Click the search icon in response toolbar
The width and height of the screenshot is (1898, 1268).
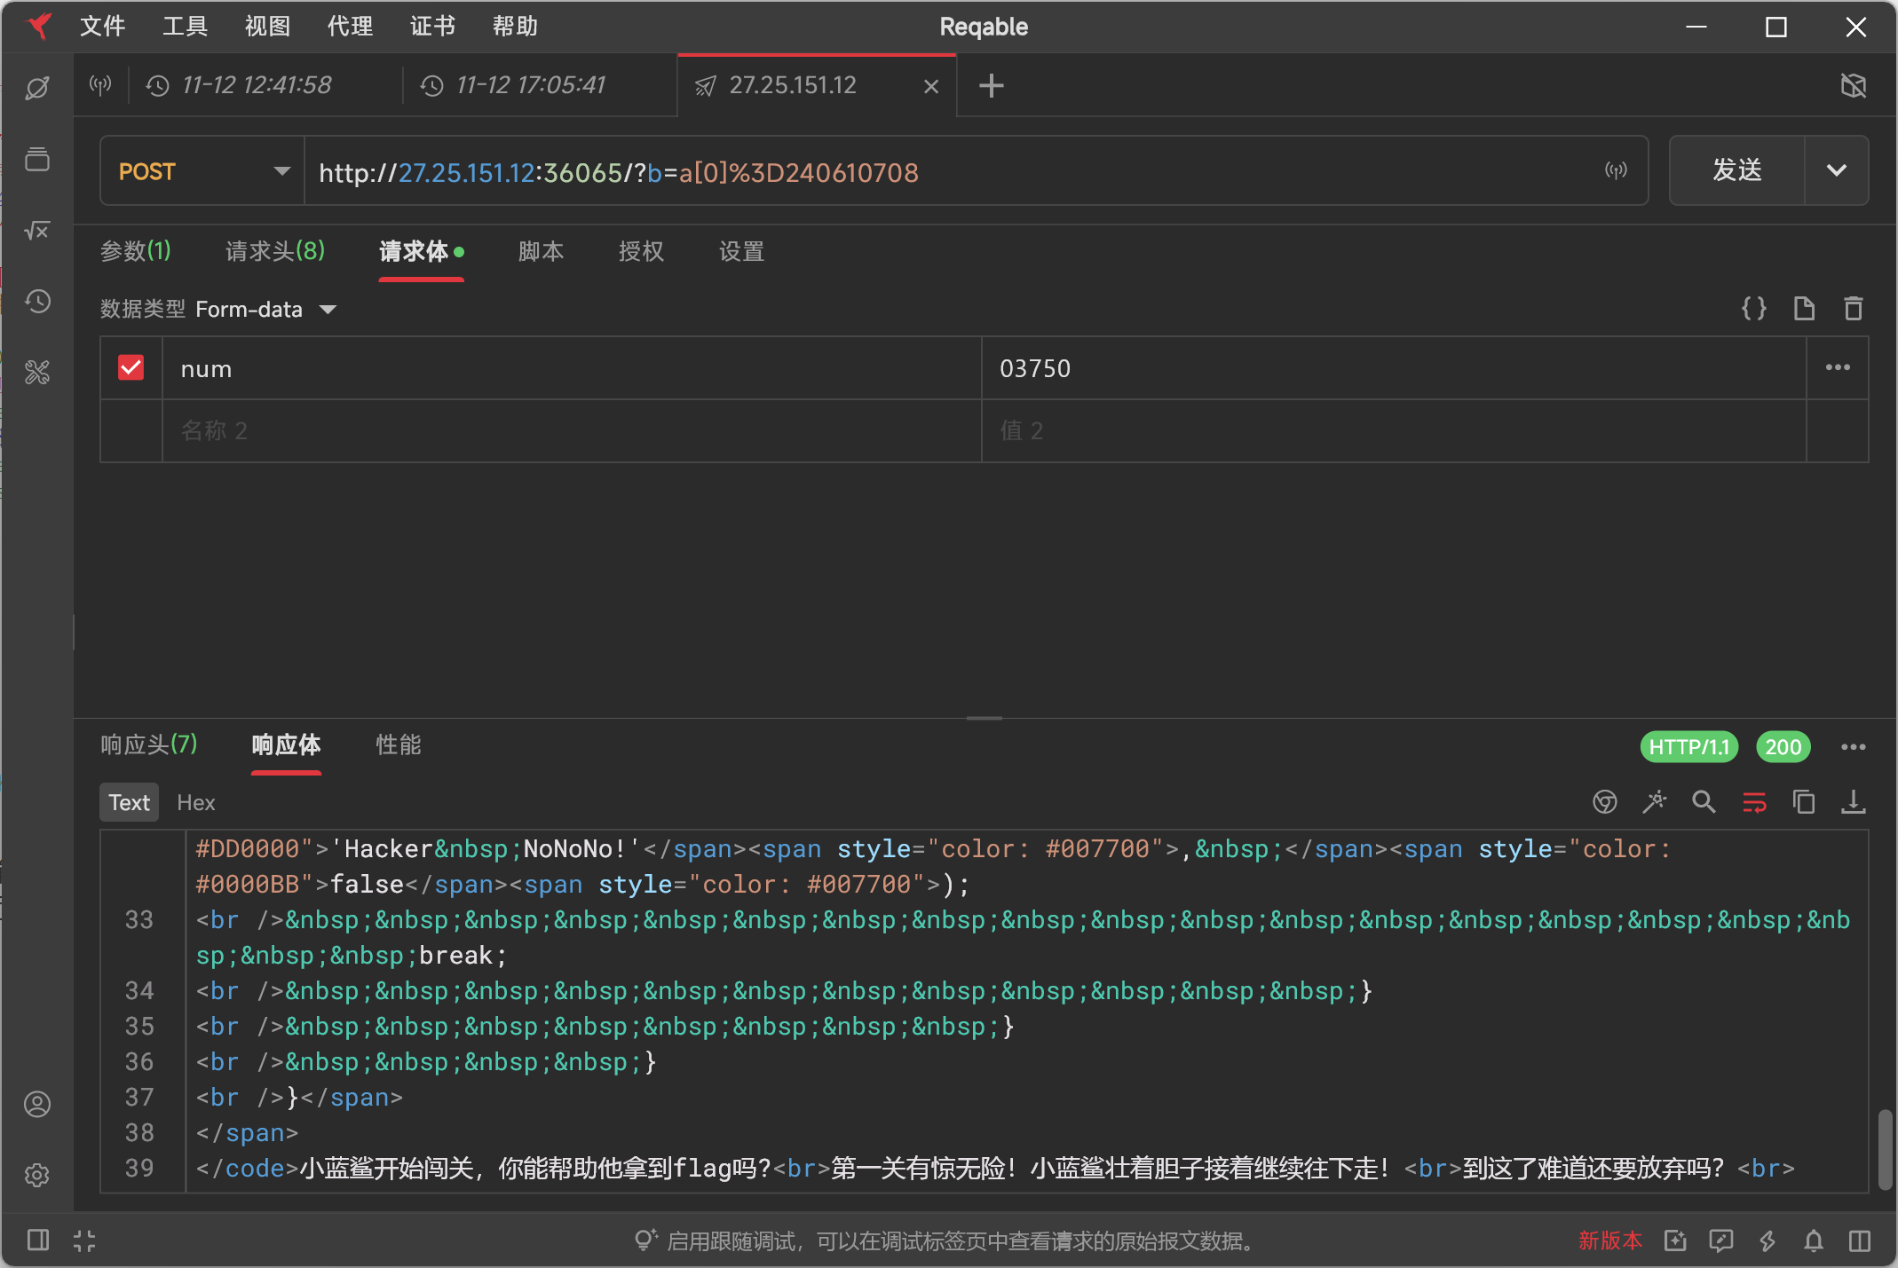click(1704, 802)
